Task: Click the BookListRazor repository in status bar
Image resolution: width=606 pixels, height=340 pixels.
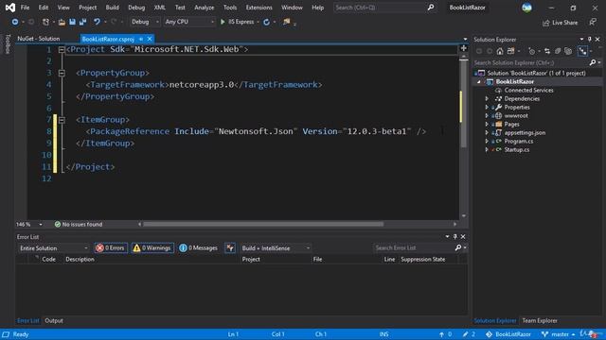Action: (x=509, y=334)
